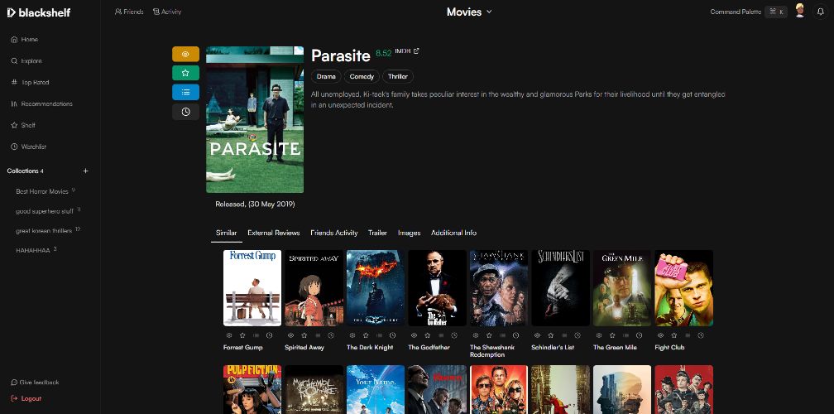Click the Comedy genre tag
The width and height of the screenshot is (834, 414).
[x=362, y=77]
